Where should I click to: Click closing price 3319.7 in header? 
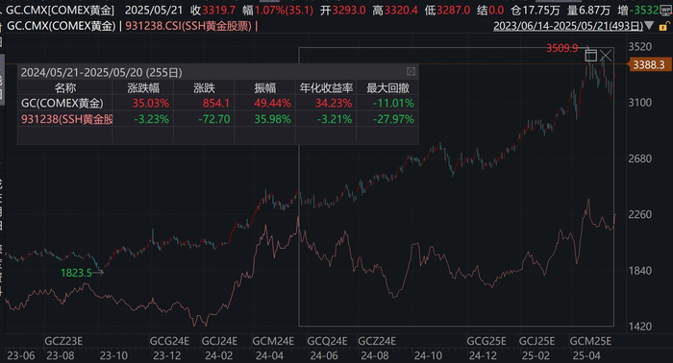tap(219, 10)
